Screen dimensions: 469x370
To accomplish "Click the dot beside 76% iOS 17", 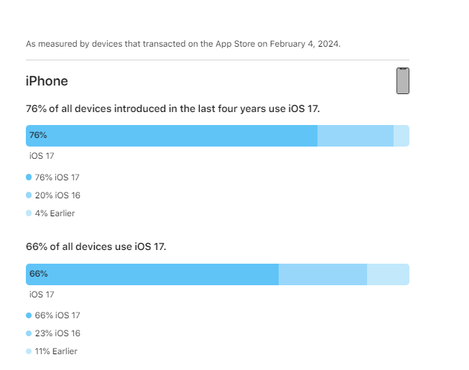I will pyautogui.click(x=29, y=177).
